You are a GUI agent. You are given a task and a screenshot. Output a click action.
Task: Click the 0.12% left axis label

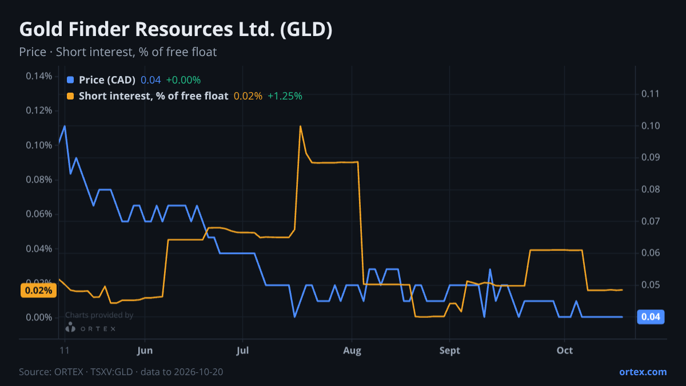click(x=39, y=110)
